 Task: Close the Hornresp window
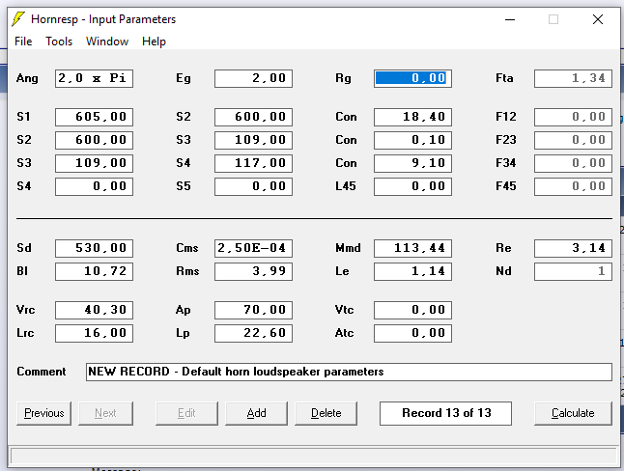[597, 19]
